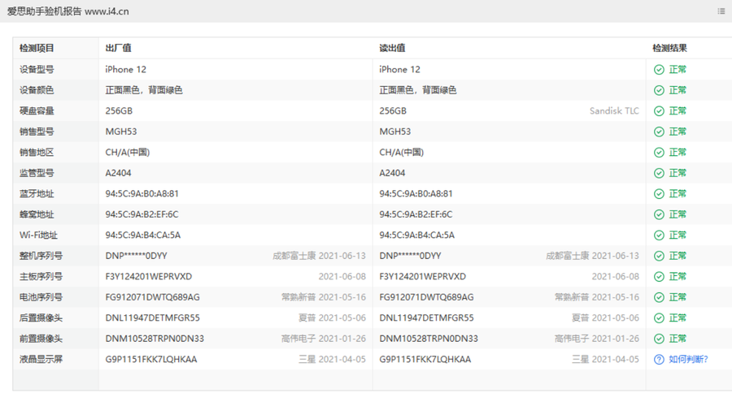Select factory Wi-Fi address 94:5C:9A:B4:CA:5A
The image size is (732, 393).
pos(143,235)
